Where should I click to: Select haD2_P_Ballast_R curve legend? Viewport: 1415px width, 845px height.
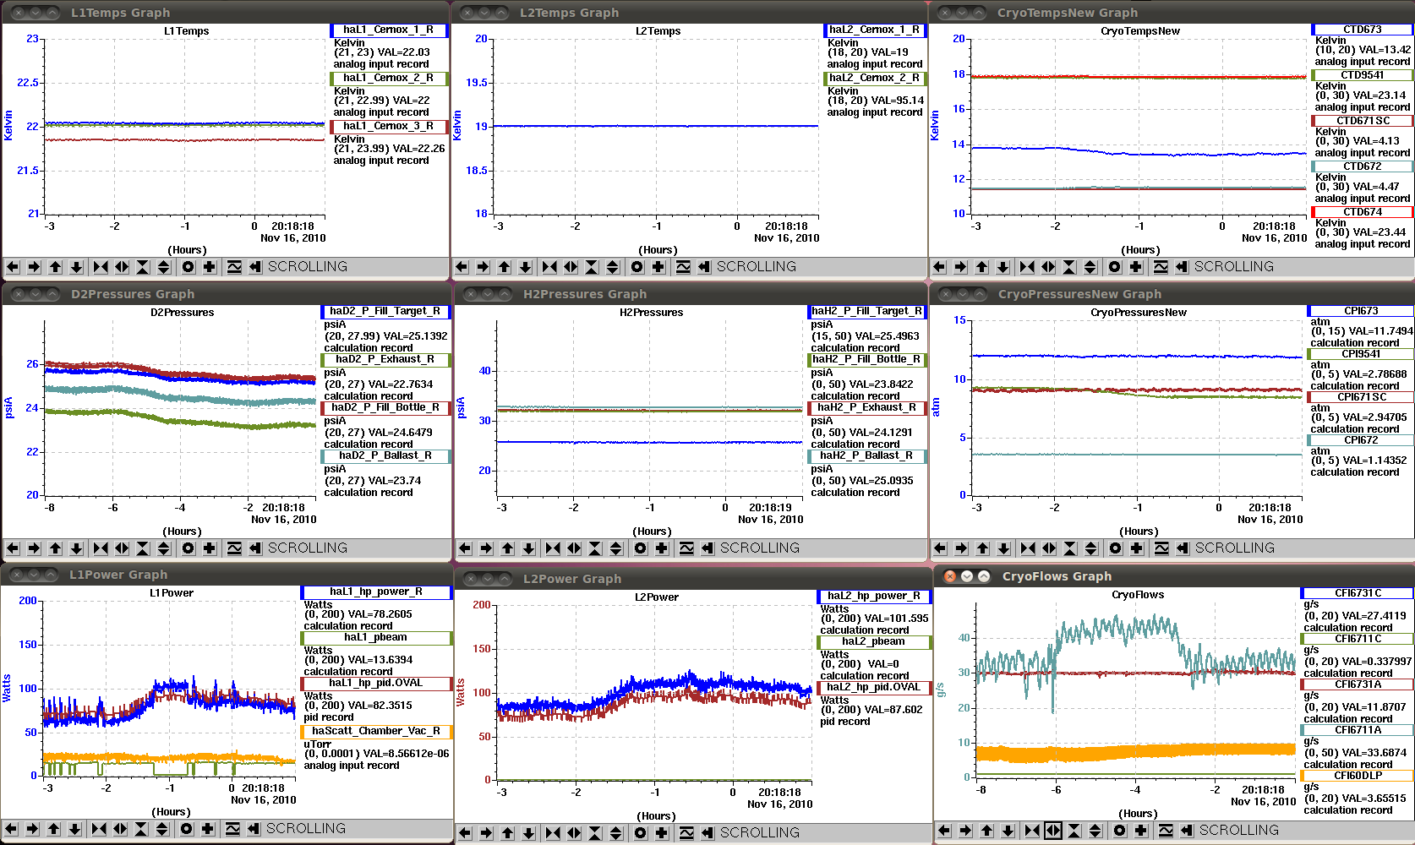[385, 456]
